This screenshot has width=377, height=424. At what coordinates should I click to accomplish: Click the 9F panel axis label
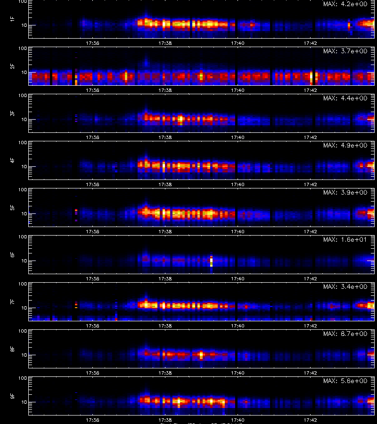(12, 396)
